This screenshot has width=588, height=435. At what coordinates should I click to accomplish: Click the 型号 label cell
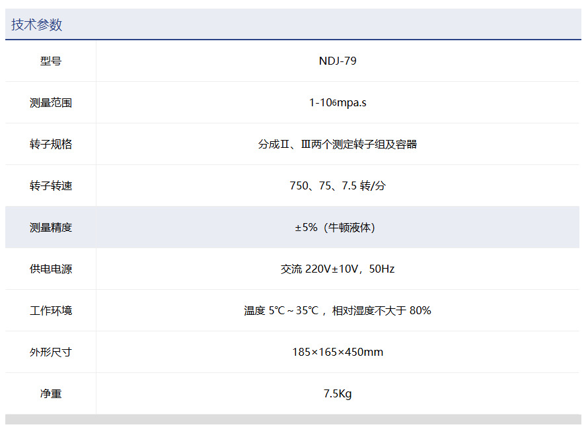(51, 61)
